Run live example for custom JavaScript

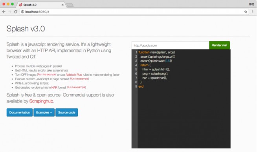tap(79, 79)
